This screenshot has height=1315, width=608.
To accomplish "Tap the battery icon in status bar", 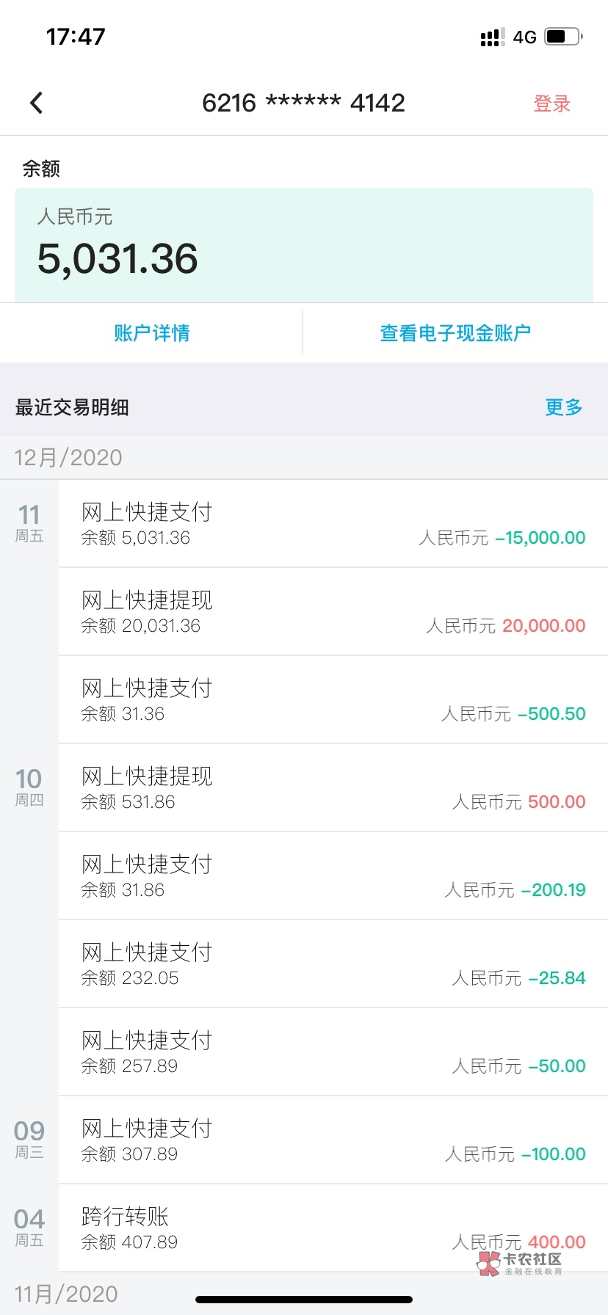I will pyautogui.click(x=563, y=37).
